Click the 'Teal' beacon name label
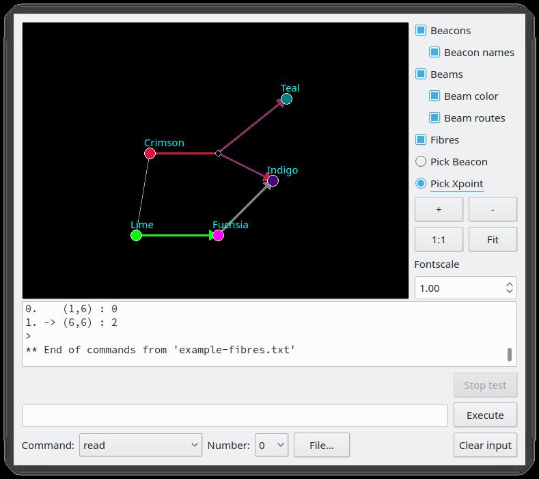Screen dimensions: 539x479 click(x=290, y=88)
